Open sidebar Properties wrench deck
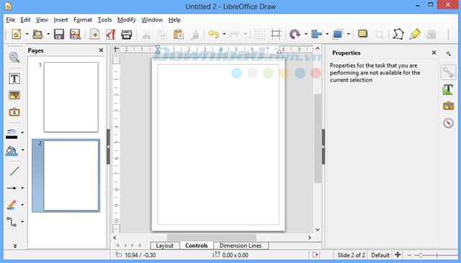The height and width of the screenshot is (263, 461). click(448, 72)
